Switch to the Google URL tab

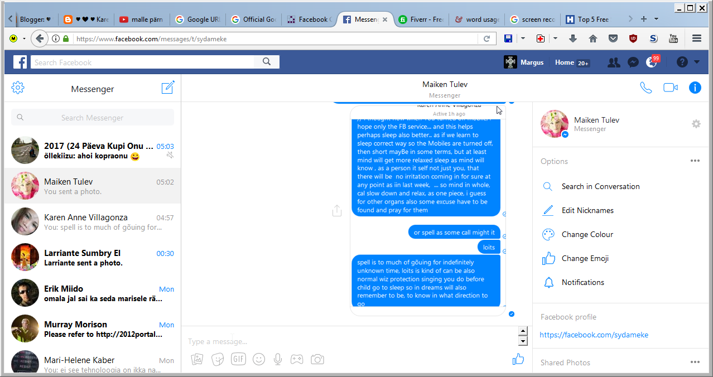pos(197,19)
